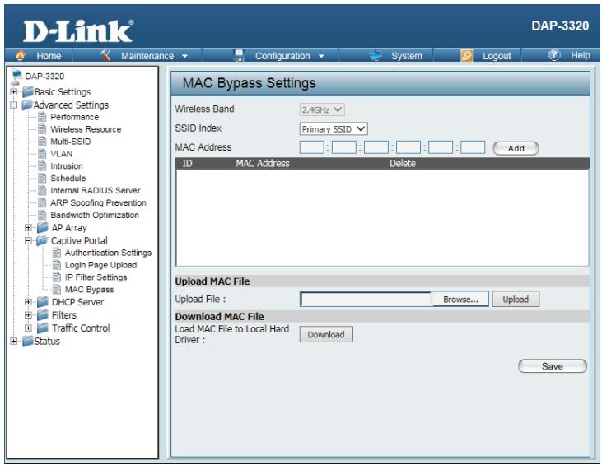The width and height of the screenshot is (602, 465).
Task: Click the Intrusion page icon
Action: click(42, 165)
